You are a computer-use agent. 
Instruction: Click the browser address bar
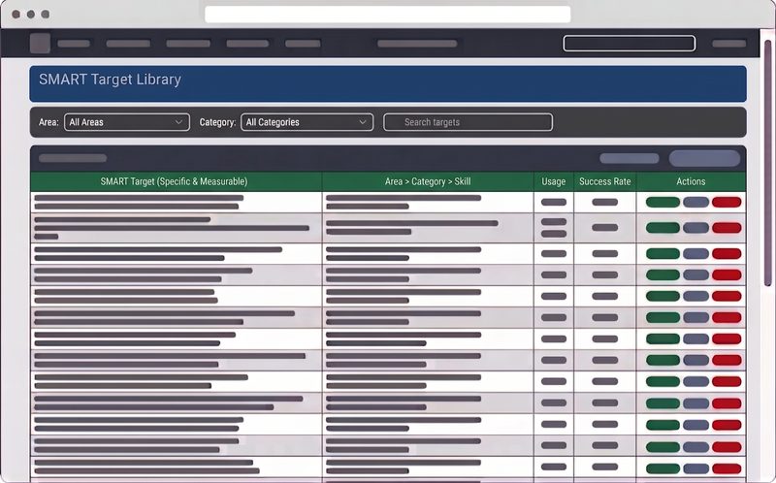387,14
